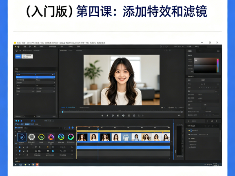Screen dimensions: 235x176
Task: Open the outlined dropdown above the highlighted row
Action: (x=35, y=74)
